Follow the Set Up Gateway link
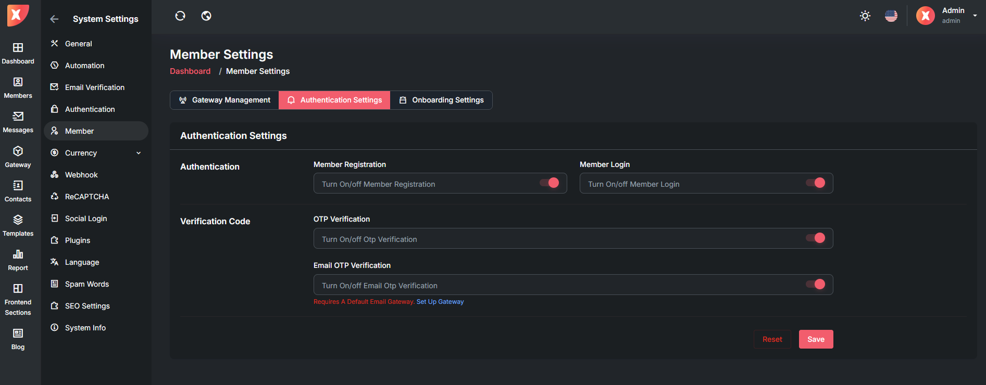 [440, 302]
